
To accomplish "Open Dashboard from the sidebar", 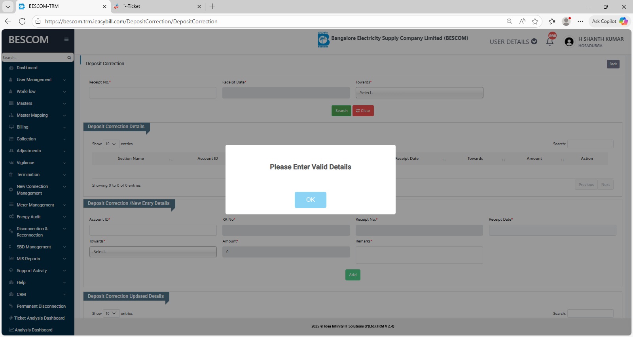I will click(x=27, y=68).
